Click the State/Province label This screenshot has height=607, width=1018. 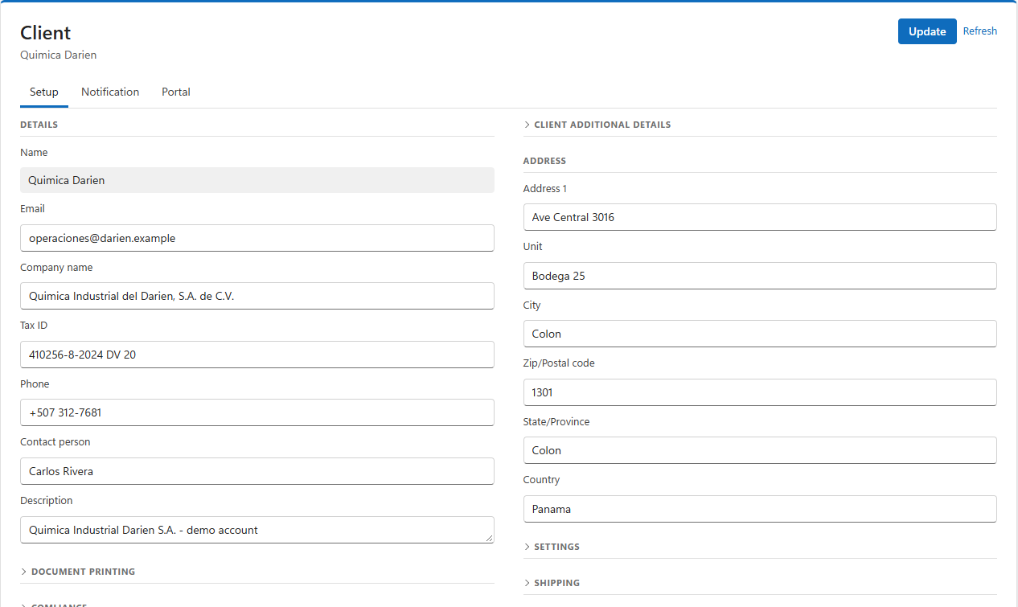556,422
